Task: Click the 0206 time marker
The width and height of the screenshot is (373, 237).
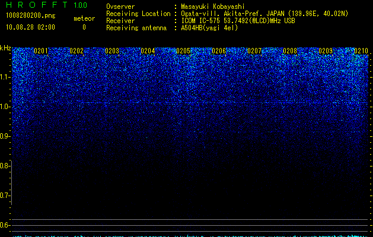Action: [219, 51]
